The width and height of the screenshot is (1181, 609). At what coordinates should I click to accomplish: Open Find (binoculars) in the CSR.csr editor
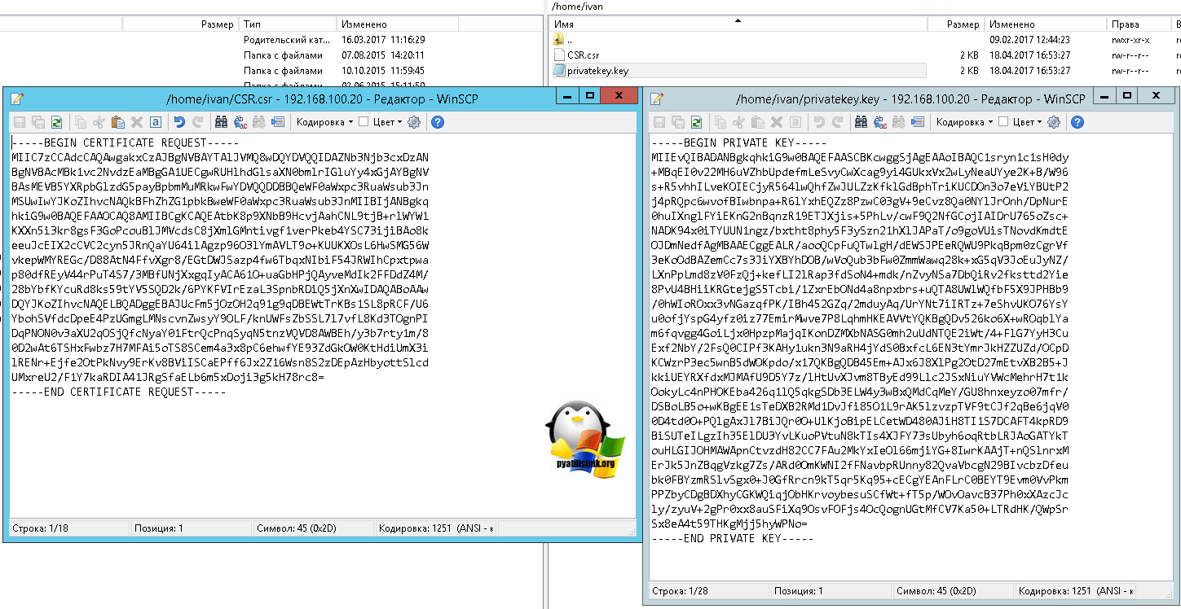[x=221, y=122]
